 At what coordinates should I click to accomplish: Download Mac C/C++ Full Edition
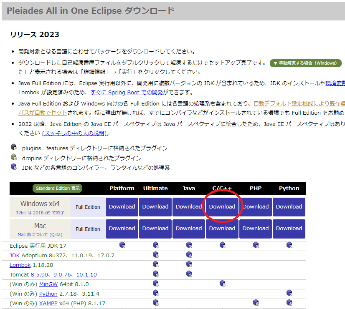click(x=222, y=229)
